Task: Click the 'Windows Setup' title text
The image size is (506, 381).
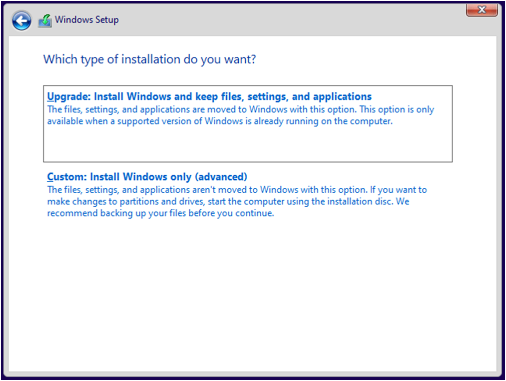Action: 86,19
